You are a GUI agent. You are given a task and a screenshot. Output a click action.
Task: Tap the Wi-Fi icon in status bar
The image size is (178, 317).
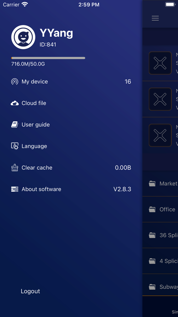coord(25,4)
